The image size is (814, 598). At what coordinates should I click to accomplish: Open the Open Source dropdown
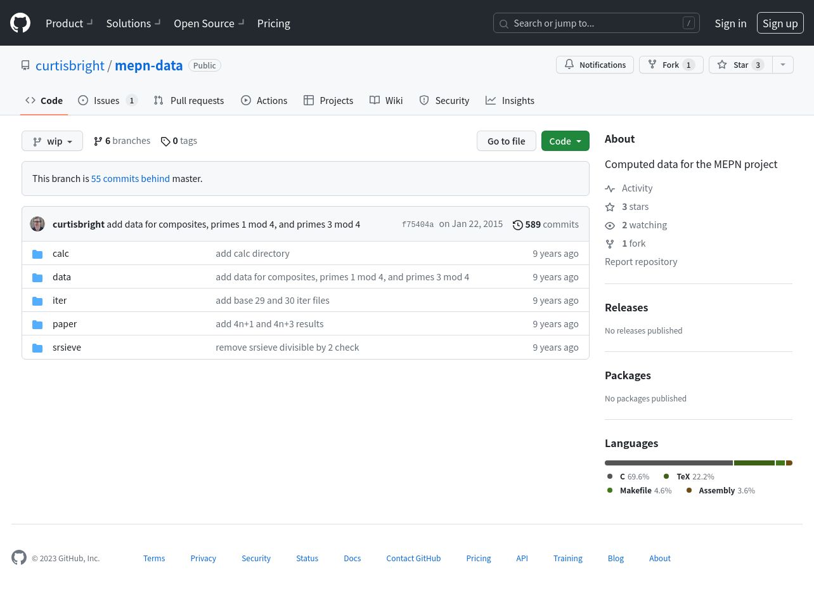(x=209, y=23)
